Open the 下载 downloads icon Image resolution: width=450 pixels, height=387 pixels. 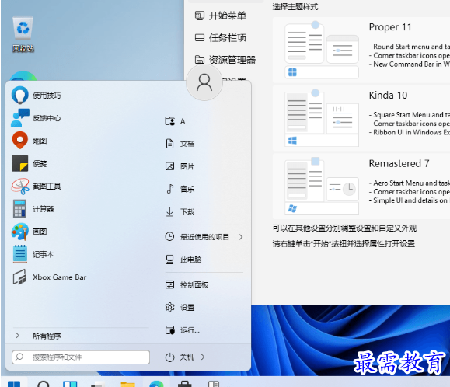pyautogui.click(x=170, y=211)
